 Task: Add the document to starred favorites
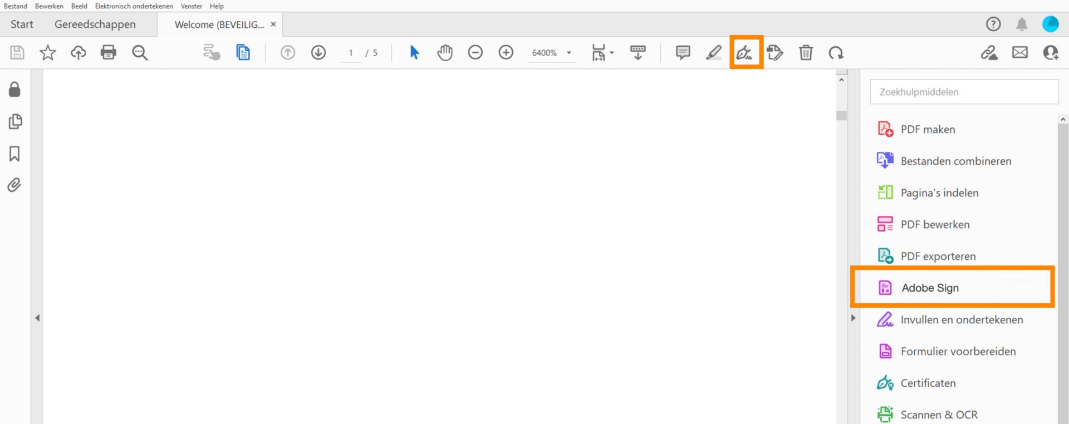tap(48, 53)
